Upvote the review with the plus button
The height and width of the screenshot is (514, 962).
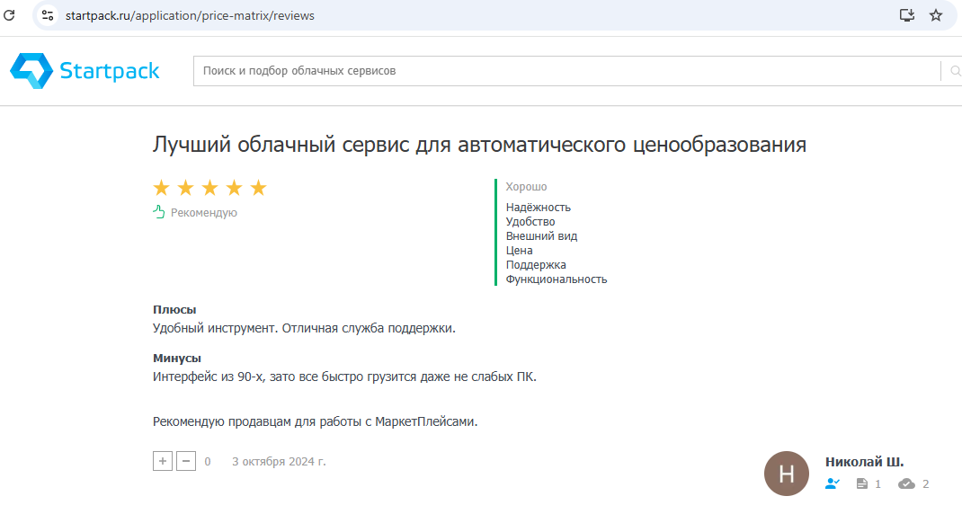pos(163,461)
